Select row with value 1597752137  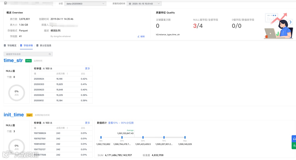coord(62,149)
